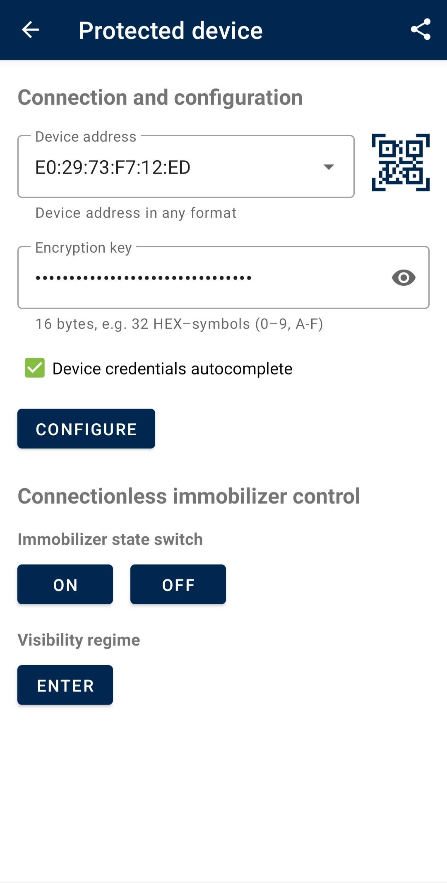Switch immobilizer OFF

(178, 584)
